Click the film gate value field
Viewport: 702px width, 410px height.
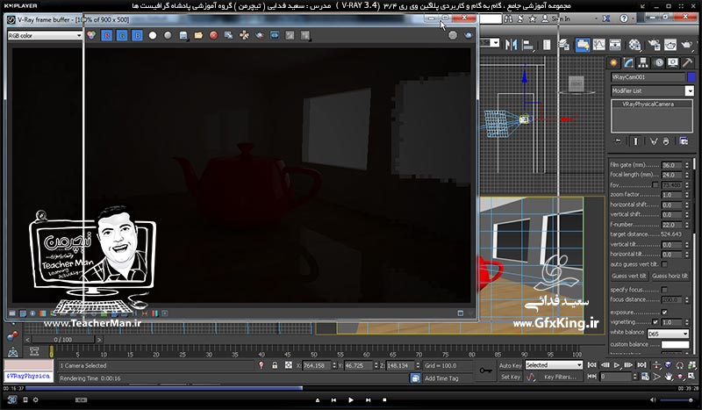671,165
